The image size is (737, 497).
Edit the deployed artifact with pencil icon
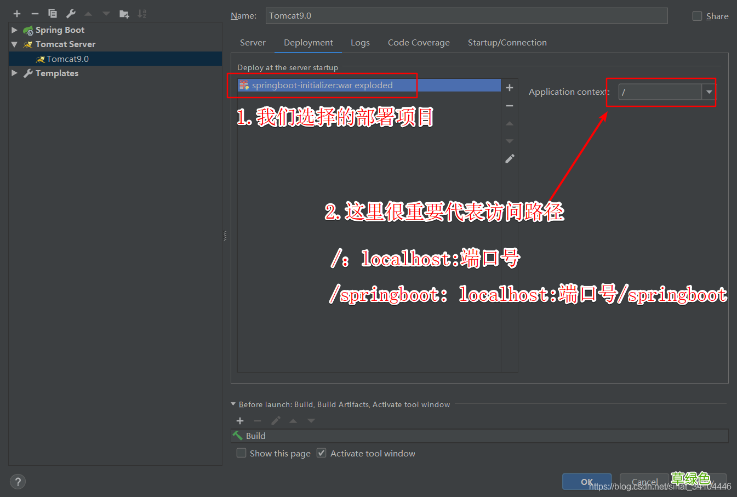509,158
